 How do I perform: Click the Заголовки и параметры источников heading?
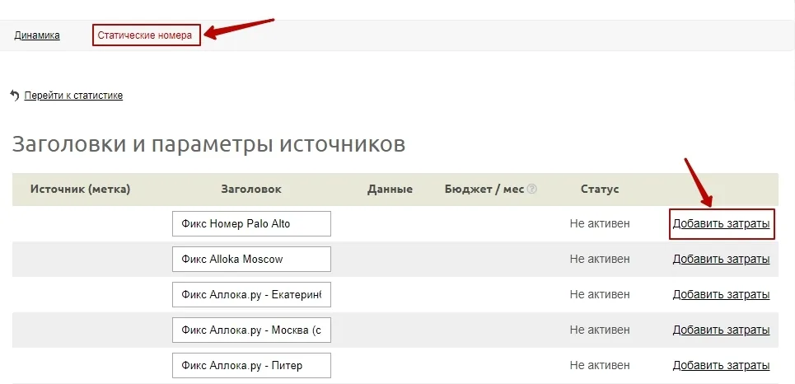208,144
